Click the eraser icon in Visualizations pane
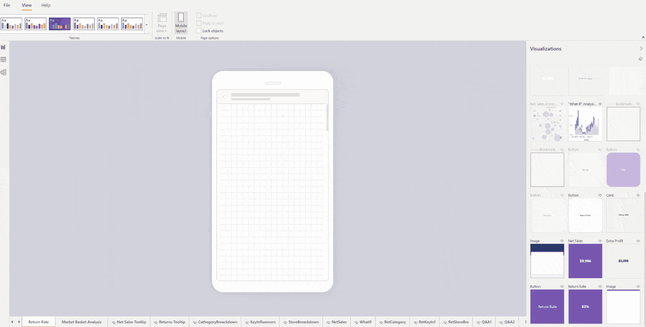The height and width of the screenshot is (327, 646). pos(640,59)
